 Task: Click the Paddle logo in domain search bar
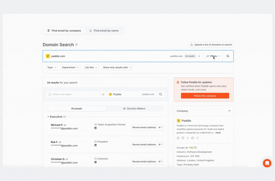pyautogui.click(x=48, y=56)
